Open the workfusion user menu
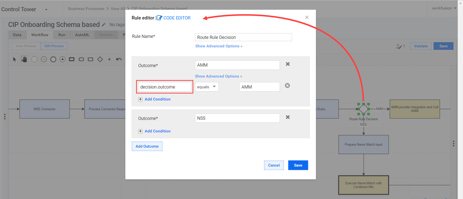 [x=444, y=8]
